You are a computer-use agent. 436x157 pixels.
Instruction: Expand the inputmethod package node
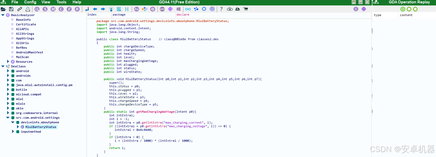13,132
